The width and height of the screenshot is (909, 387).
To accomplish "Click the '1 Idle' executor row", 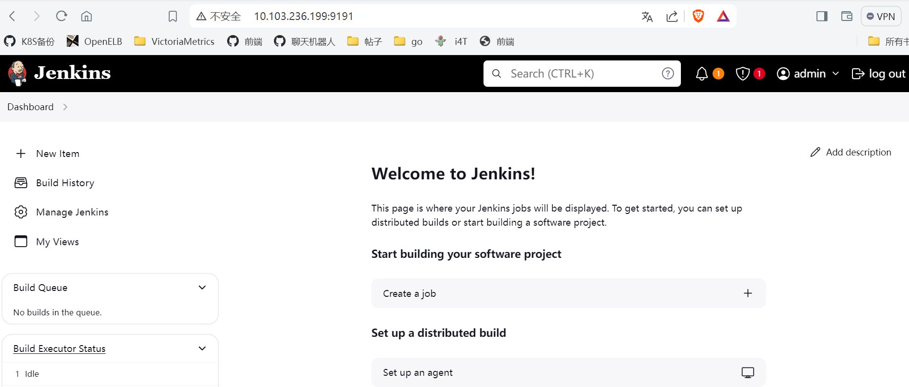I will 110,374.
